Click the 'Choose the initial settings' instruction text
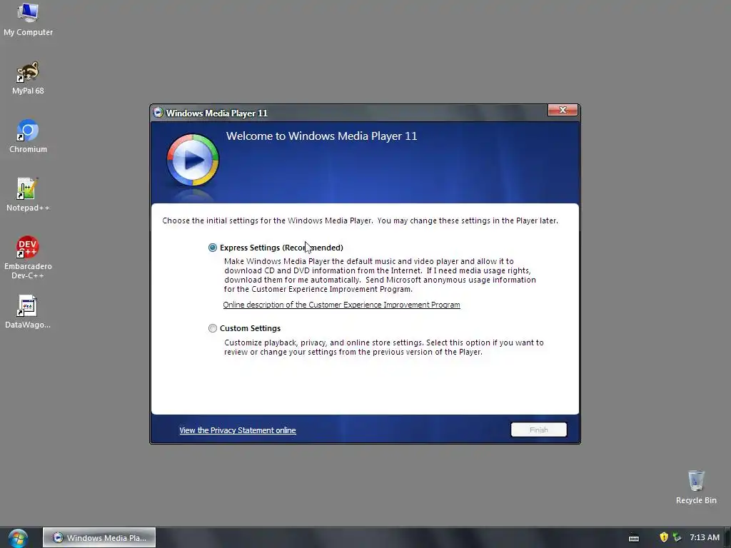This screenshot has width=731, height=548. point(360,220)
